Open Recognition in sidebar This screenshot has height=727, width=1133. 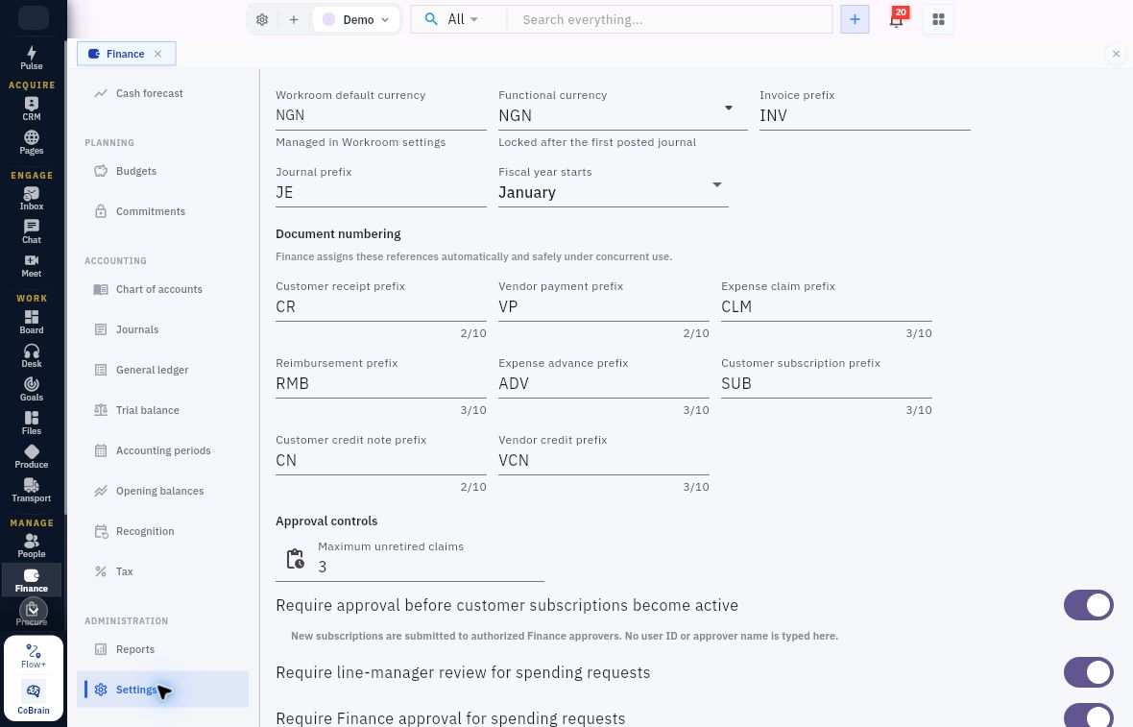(x=162, y=532)
